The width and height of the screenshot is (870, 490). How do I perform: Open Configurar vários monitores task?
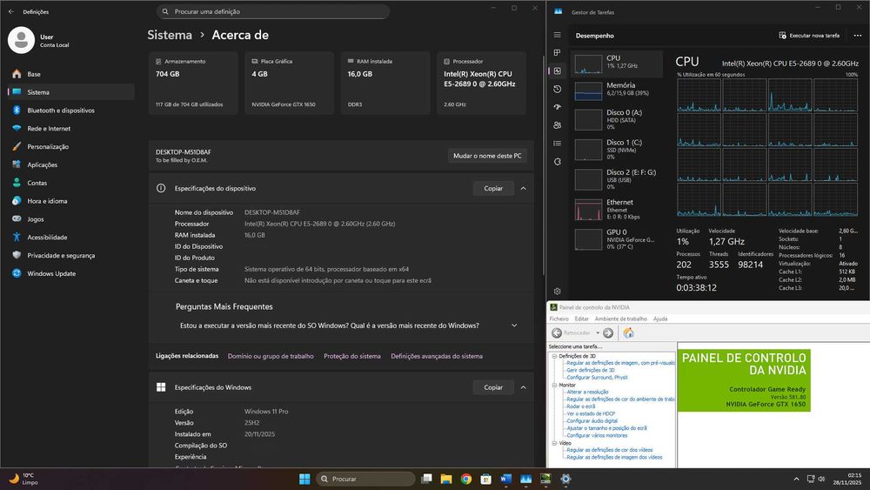point(597,436)
